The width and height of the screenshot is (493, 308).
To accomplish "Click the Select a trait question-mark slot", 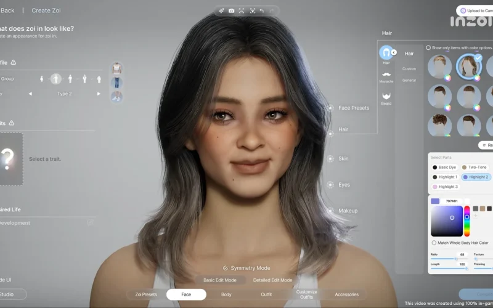I will click(11, 159).
